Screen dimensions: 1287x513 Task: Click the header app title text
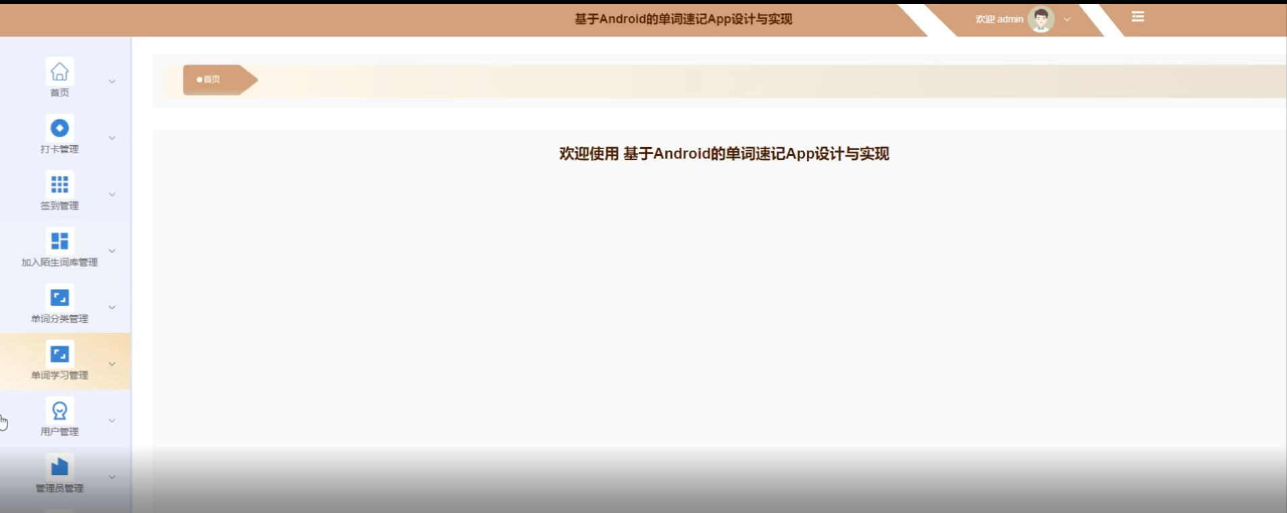click(683, 19)
